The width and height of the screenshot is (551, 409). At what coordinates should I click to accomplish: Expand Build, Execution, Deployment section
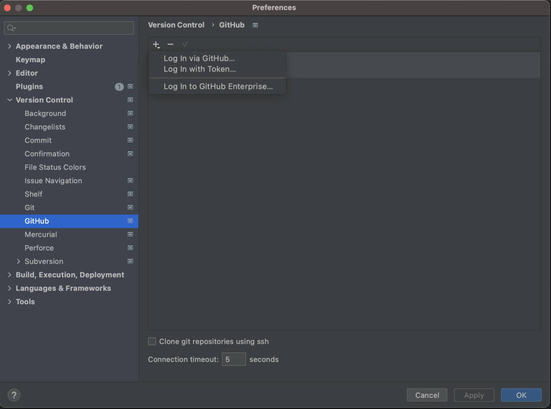click(x=9, y=275)
